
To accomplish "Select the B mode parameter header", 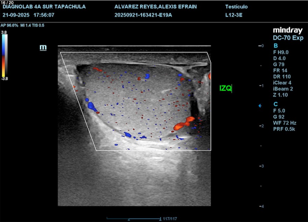I will tap(275, 46).
